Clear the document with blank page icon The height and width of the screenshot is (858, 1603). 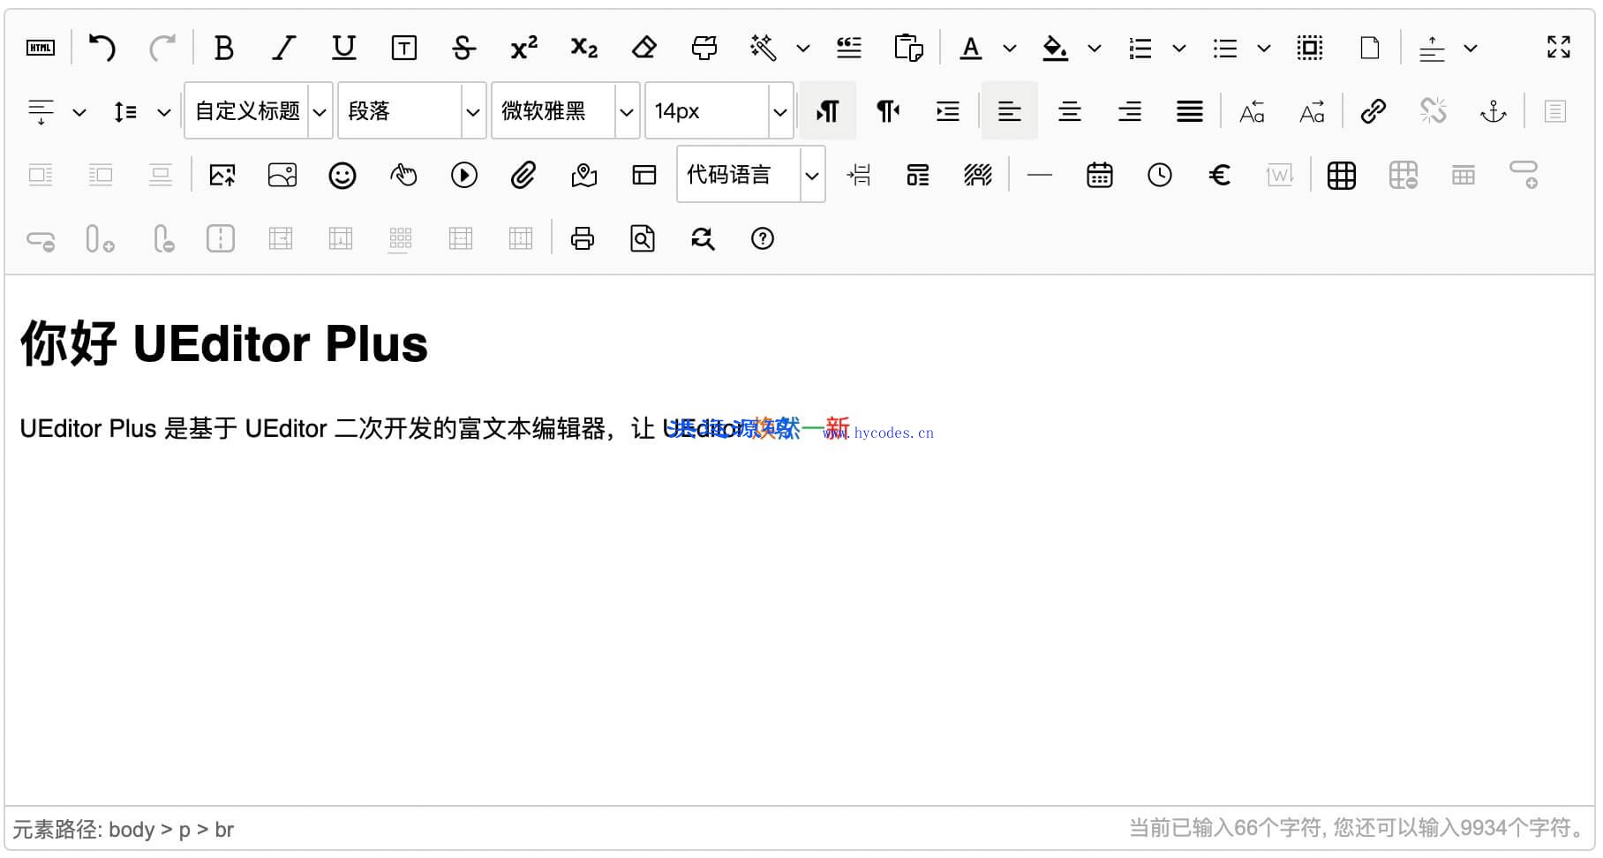click(x=1370, y=48)
